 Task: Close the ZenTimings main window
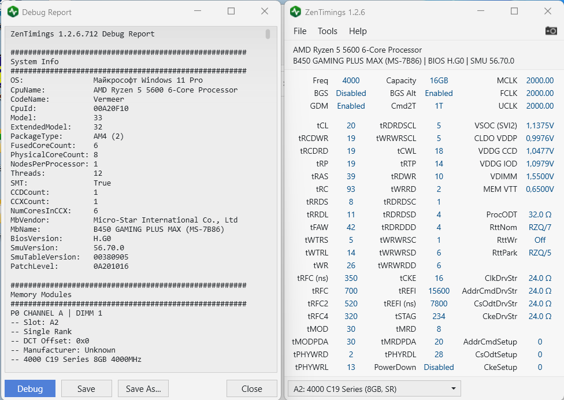click(x=548, y=12)
